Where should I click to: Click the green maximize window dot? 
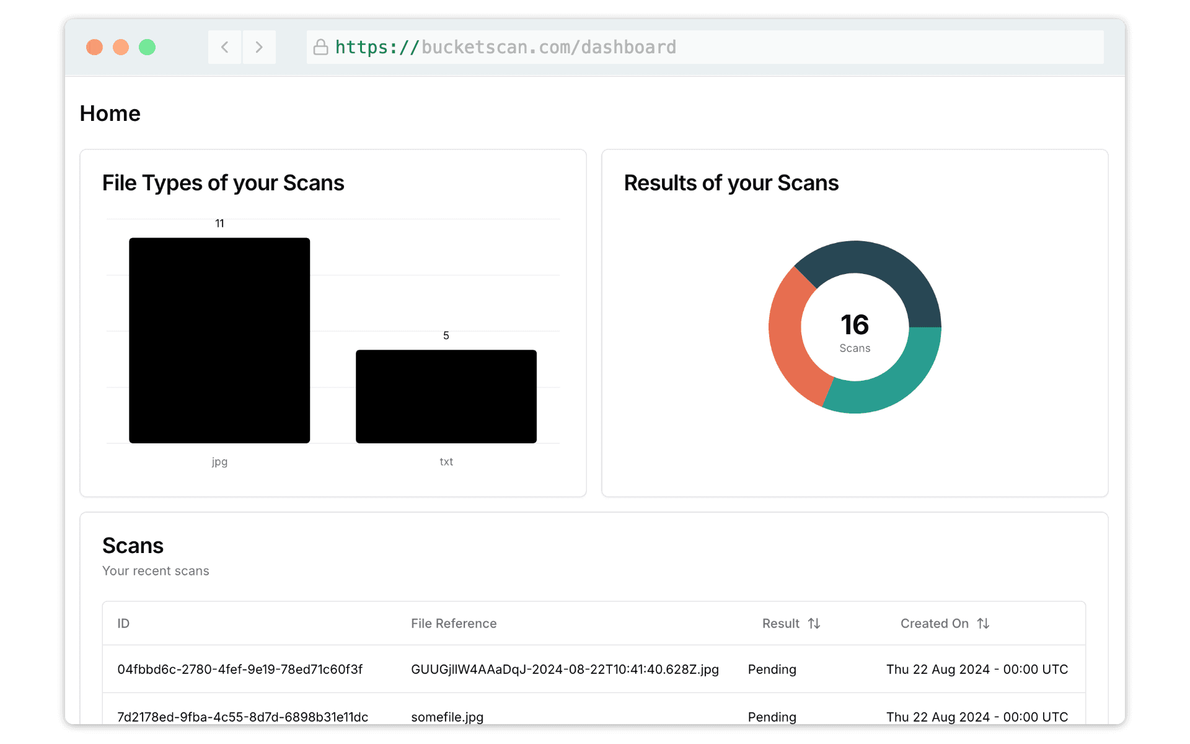pos(147,47)
